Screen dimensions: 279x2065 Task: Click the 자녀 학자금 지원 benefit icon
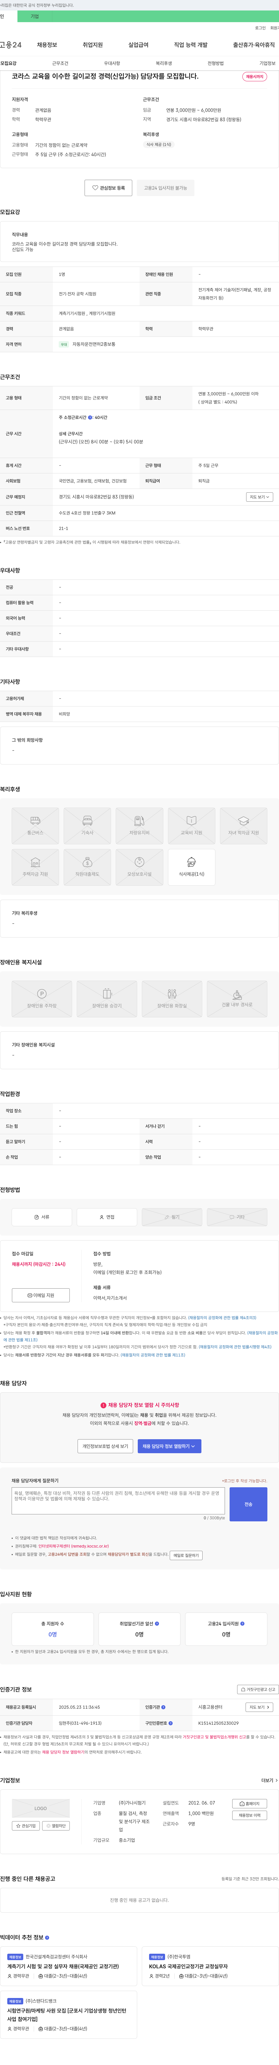[244, 826]
